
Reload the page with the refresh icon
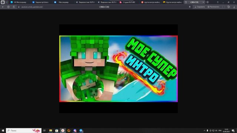click(x=14, y=7)
